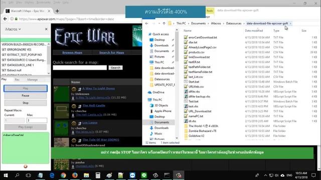321x180 pixels.
Task: Click the Music icon in navigation pane
Action: point(151,133)
